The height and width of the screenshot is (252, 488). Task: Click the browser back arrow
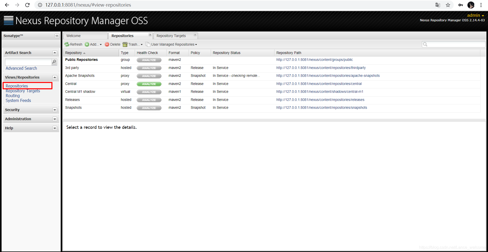click(x=7, y=5)
